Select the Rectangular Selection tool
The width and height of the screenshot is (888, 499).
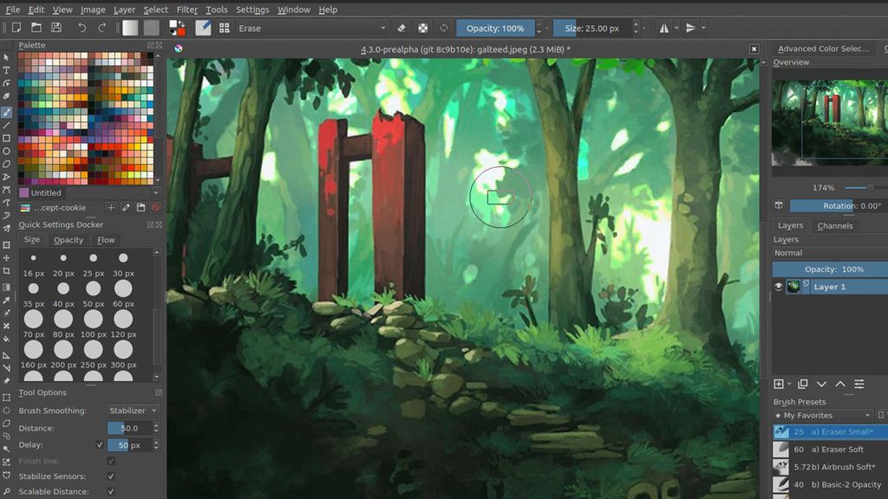point(8,396)
